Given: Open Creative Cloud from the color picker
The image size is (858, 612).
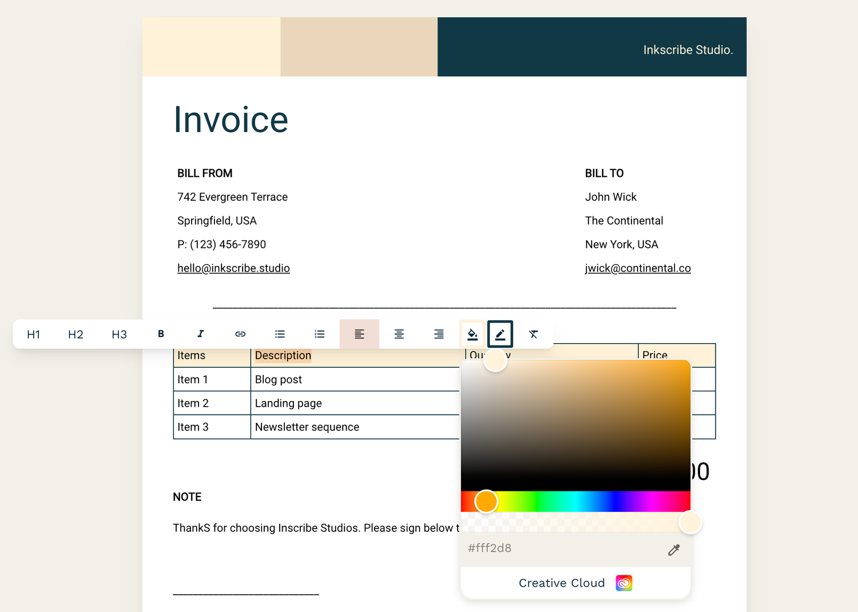Looking at the screenshot, I should [x=561, y=583].
